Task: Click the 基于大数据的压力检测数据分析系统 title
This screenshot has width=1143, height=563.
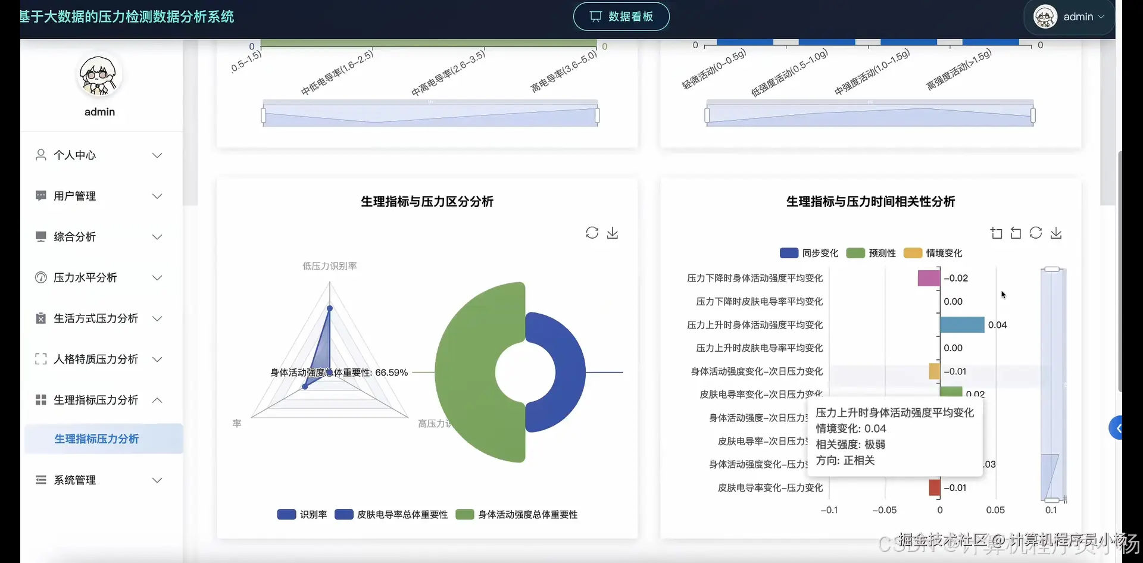Action: point(127,17)
